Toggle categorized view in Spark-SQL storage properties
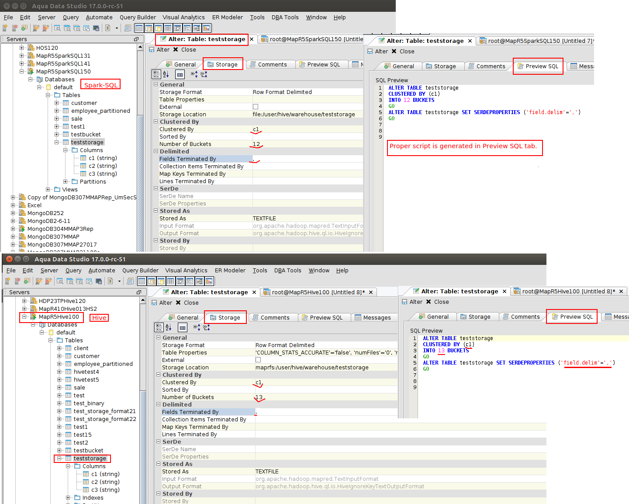Screen dimensions: 629x504 [x=156, y=74]
